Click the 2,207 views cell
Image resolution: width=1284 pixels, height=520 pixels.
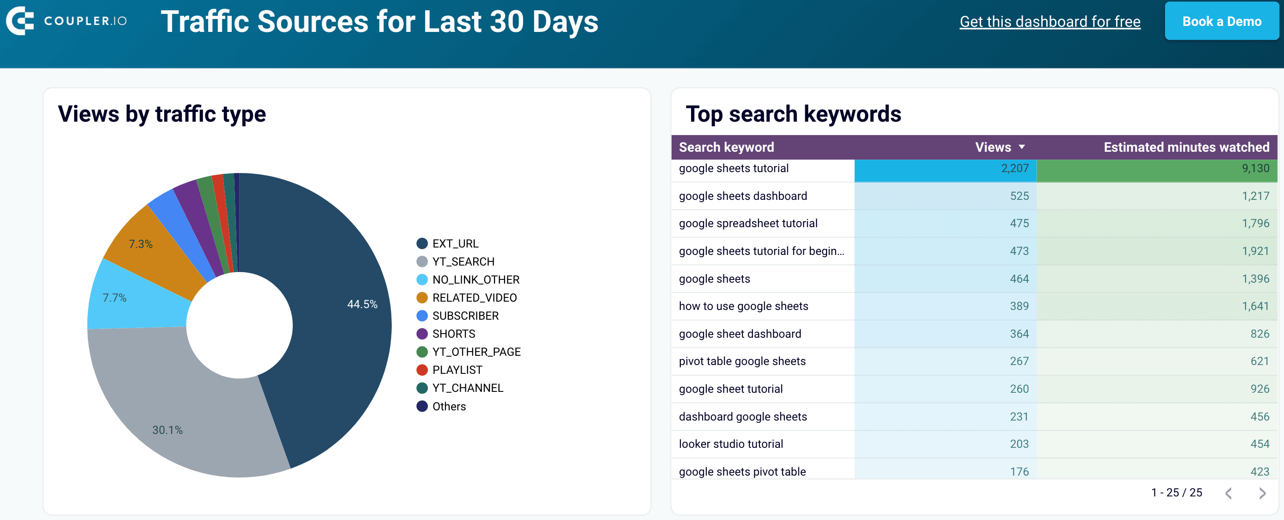945,171
